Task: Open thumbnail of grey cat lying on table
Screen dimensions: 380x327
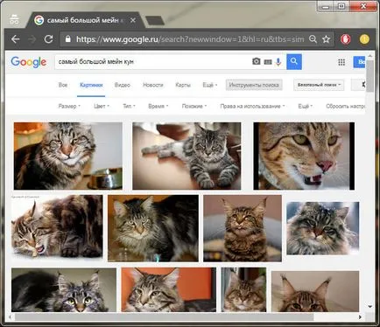Action: pos(186,156)
